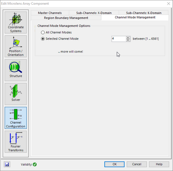Increase the channel mode number with up arrow
173x171 pixels.
(x=128, y=37)
